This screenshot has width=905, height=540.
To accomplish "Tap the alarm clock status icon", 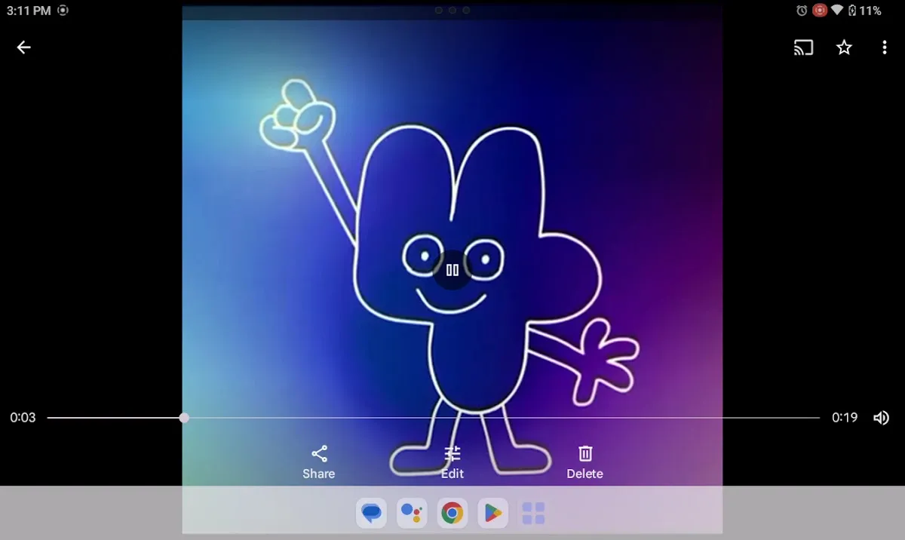I will click(802, 11).
